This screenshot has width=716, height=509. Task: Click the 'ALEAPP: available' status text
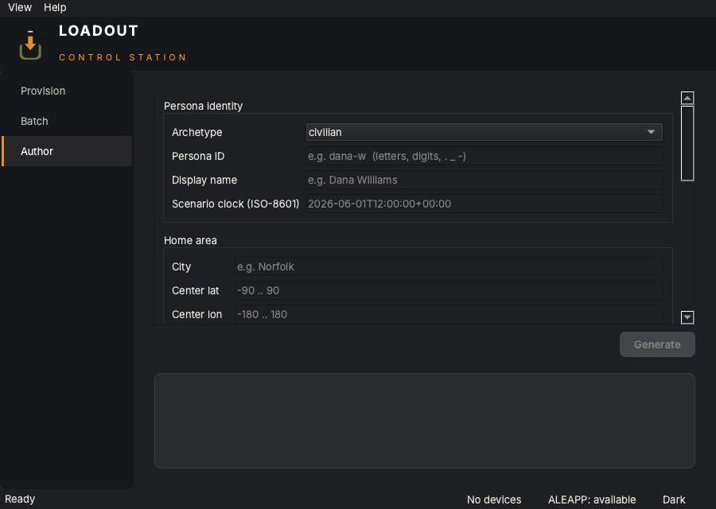[592, 499]
